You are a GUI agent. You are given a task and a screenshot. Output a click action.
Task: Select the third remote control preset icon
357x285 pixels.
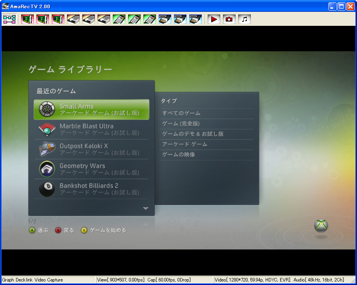point(150,19)
